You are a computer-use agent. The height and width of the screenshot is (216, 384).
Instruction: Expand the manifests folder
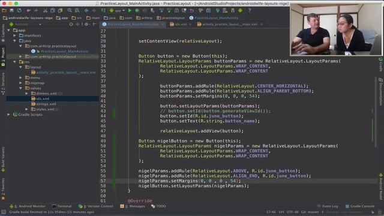click(x=14, y=35)
